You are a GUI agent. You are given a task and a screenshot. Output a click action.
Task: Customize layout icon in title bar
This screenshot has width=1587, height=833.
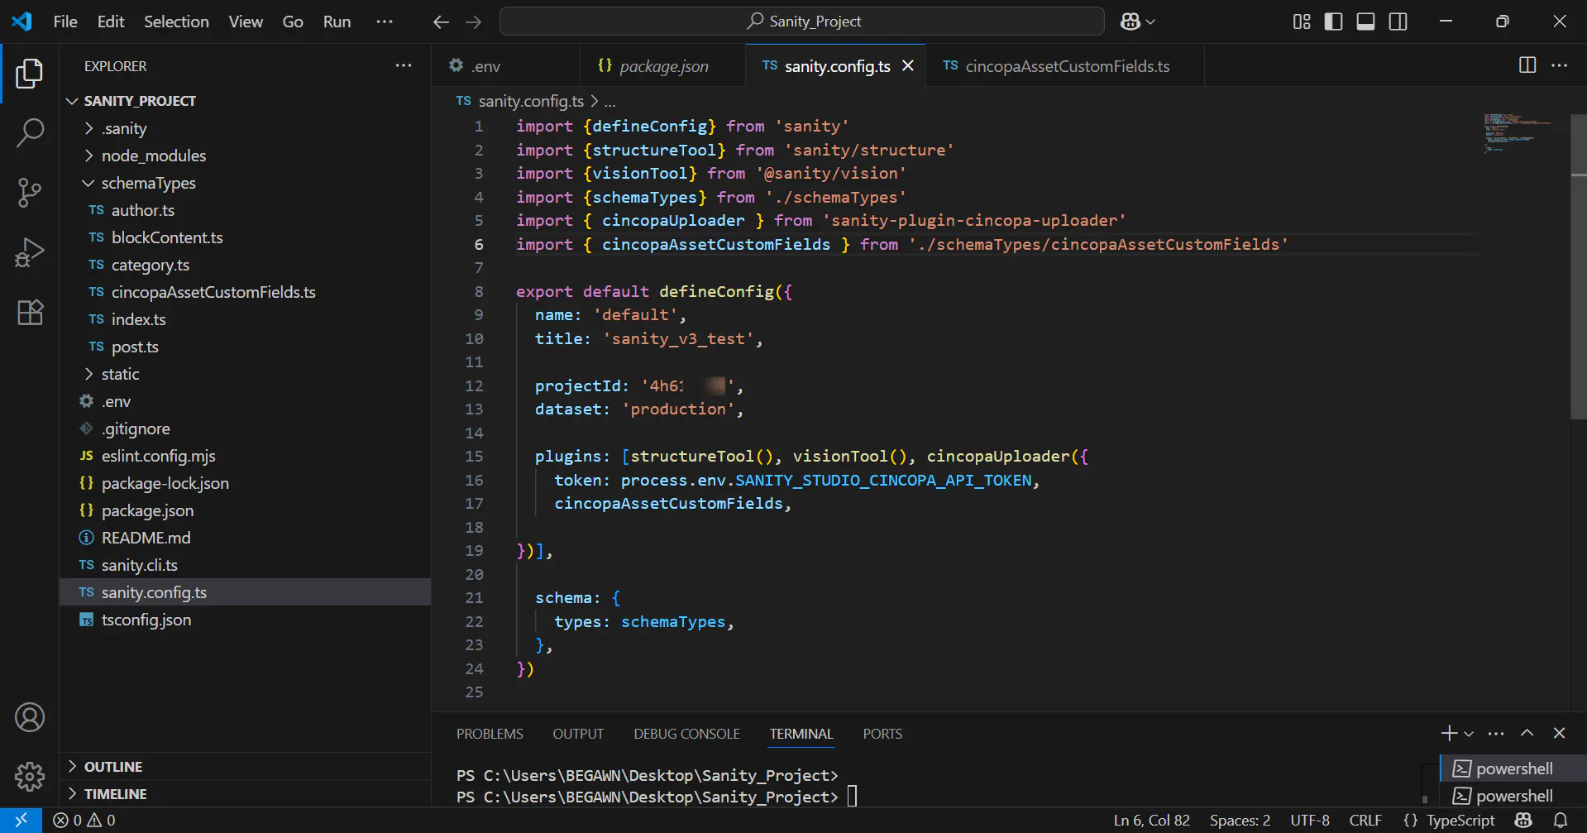pyautogui.click(x=1302, y=22)
